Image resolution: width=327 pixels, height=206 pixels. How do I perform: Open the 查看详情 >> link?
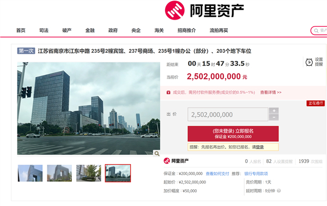[271, 92]
